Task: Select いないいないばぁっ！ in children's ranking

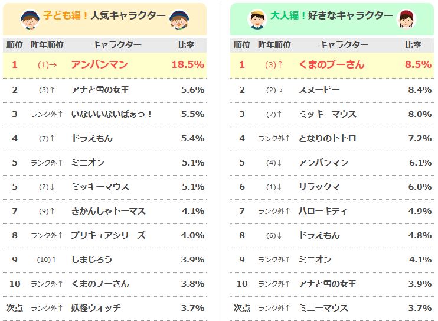Action: tap(112, 114)
